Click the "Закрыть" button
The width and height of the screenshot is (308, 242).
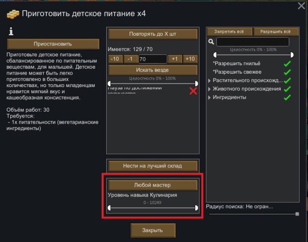(x=153, y=230)
